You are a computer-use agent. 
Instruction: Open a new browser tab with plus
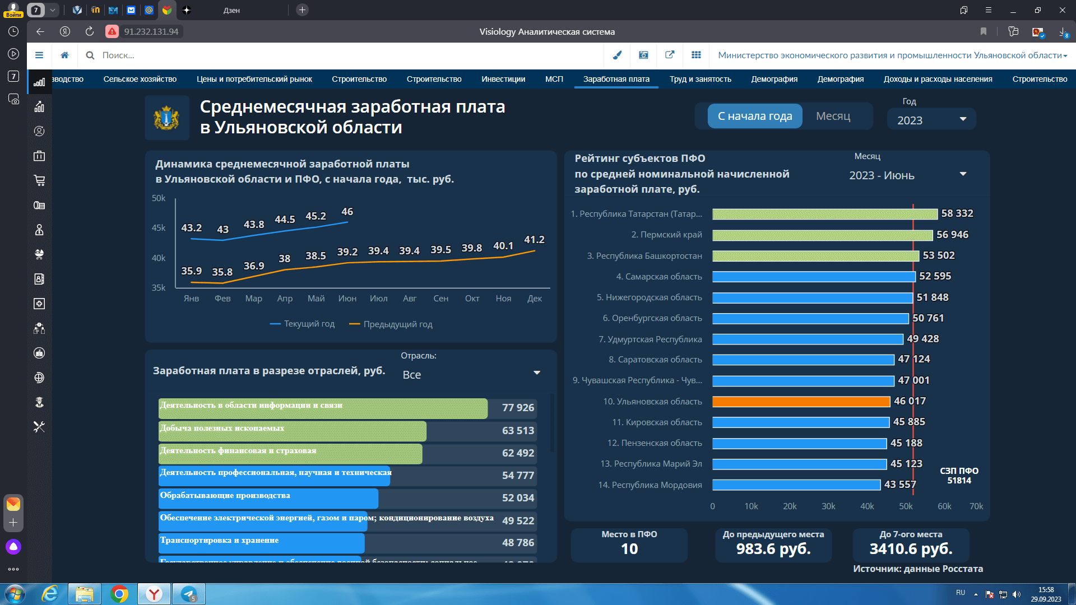point(302,10)
